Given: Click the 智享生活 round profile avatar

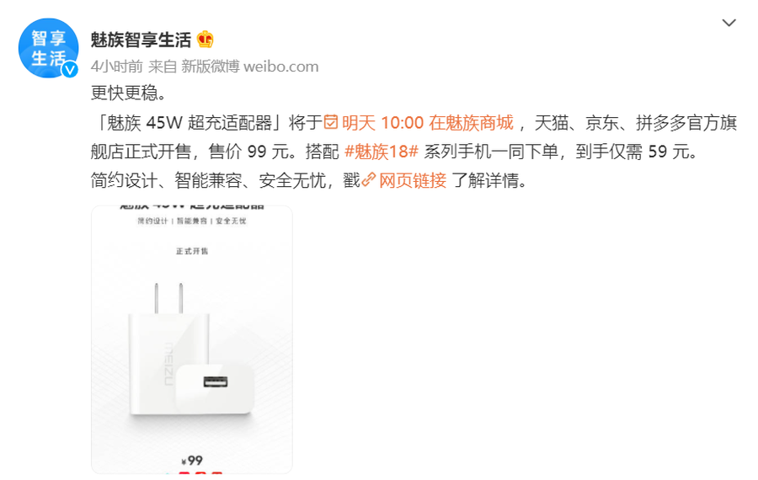Looking at the screenshot, I should (x=48, y=48).
